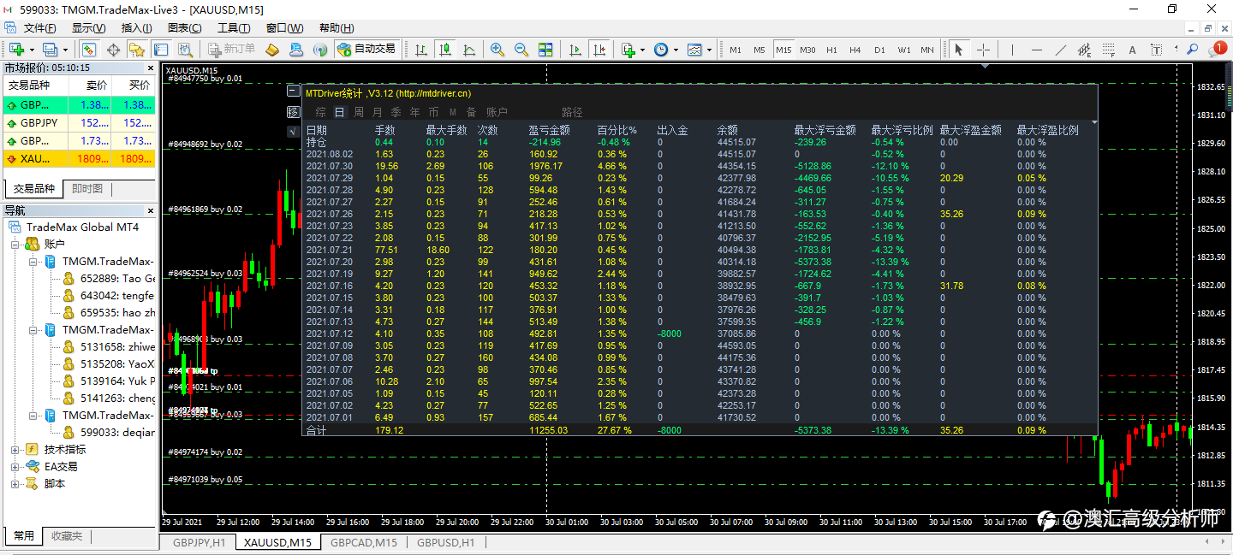Switch chart to line chart icon

468,50
